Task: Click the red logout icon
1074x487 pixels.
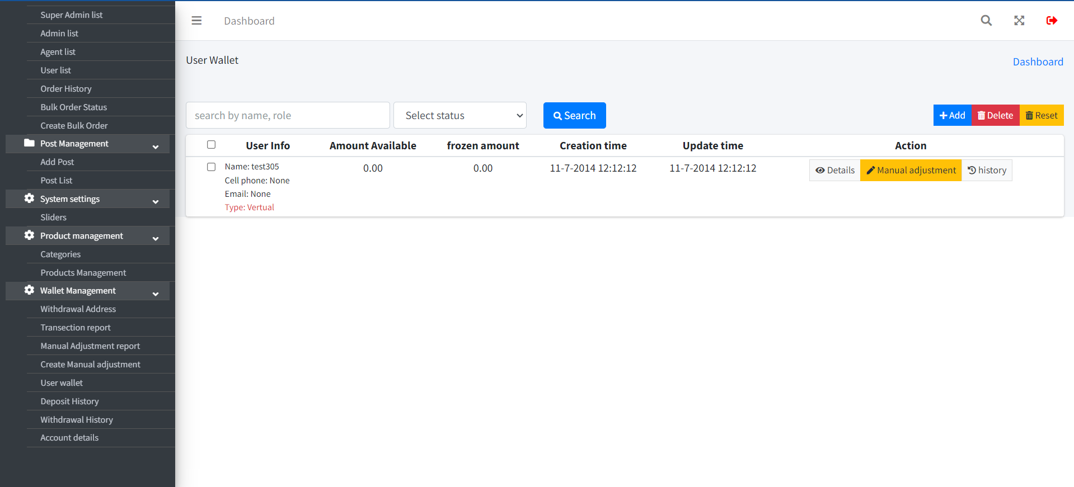Action: coord(1052,21)
